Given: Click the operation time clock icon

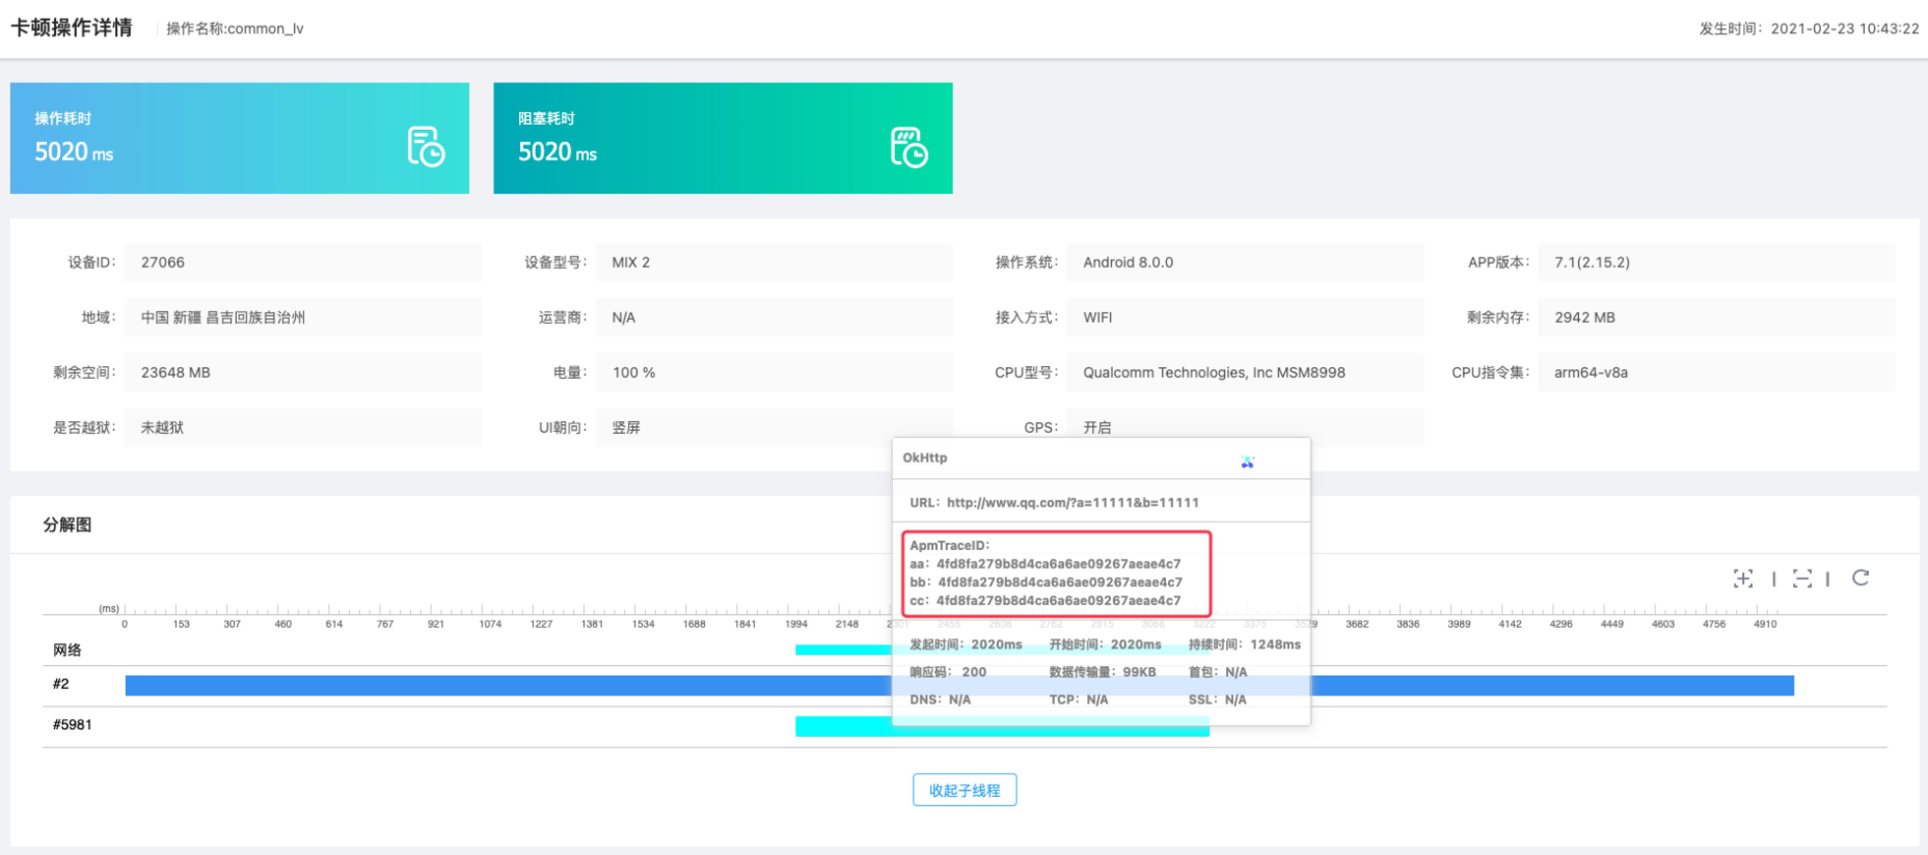Looking at the screenshot, I should [x=426, y=147].
